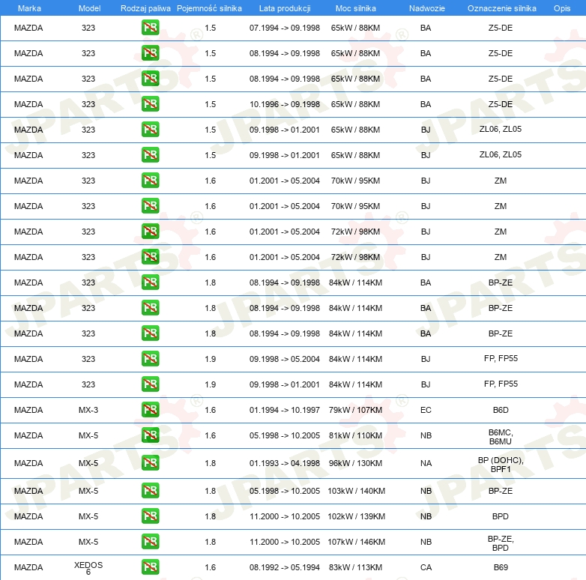Click the Lata produkcji column header

pyautogui.click(x=285, y=8)
